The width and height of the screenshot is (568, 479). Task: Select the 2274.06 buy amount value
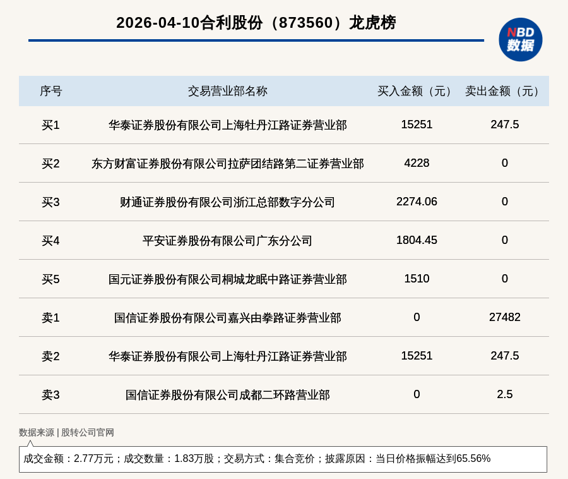click(417, 202)
